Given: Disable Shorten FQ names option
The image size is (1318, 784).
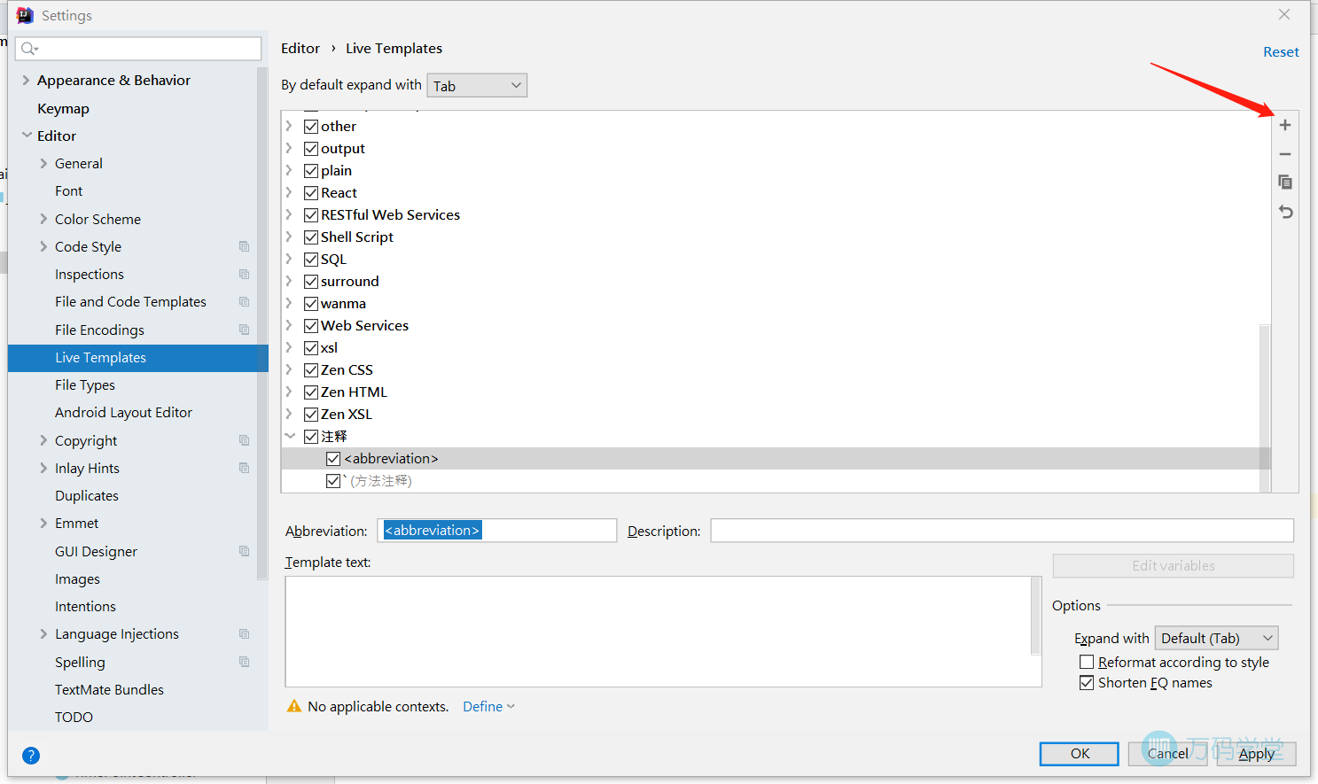Looking at the screenshot, I should [x=1087, y=683].
